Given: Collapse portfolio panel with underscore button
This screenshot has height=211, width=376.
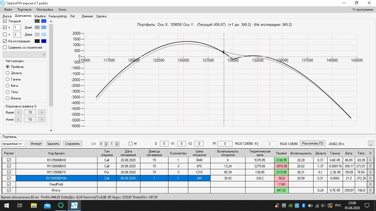Looking at the screenshot, I should pos(371,143).
